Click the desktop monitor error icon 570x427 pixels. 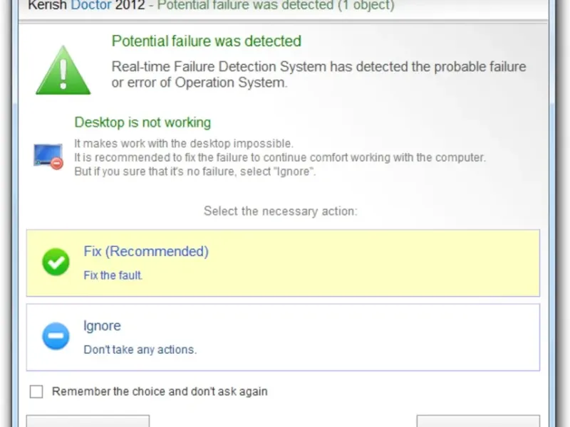tap(48, 156)
